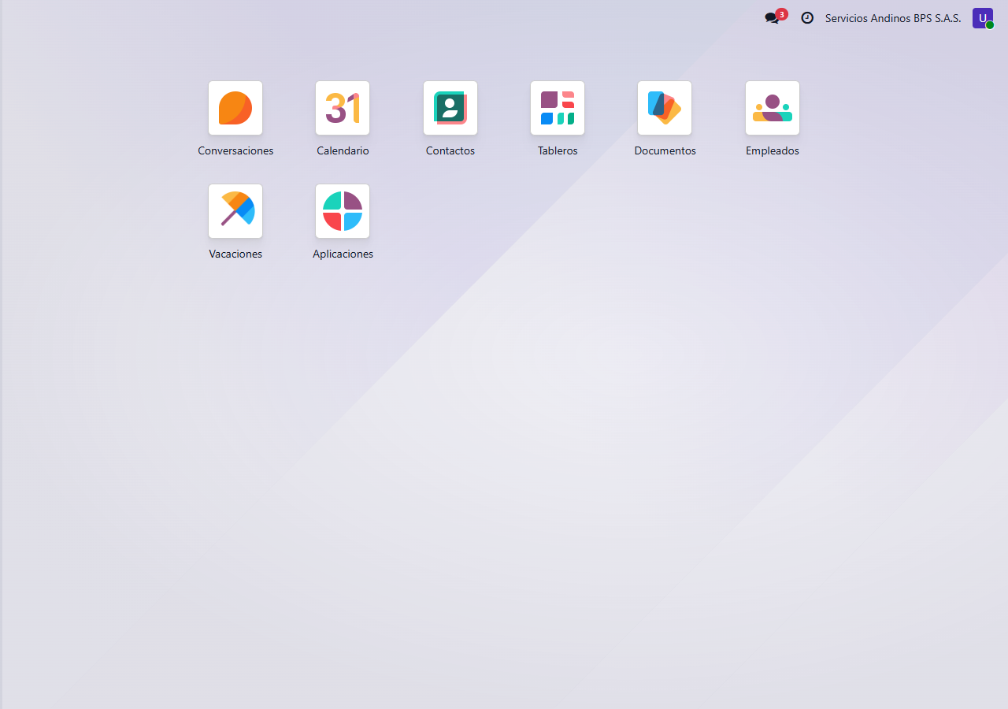This screenshot has width=1008, height=709.
Task: Open the Aplicaciones app
Action: 343,211
